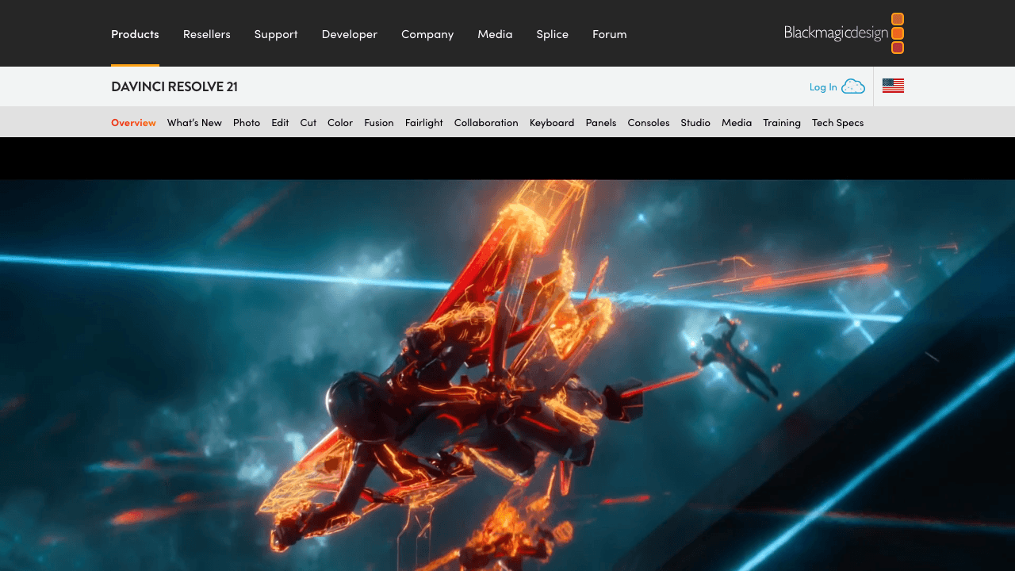Switch to the Panels tab
This screenshot has width=1015, height=571.
click(x=601, y=123)
